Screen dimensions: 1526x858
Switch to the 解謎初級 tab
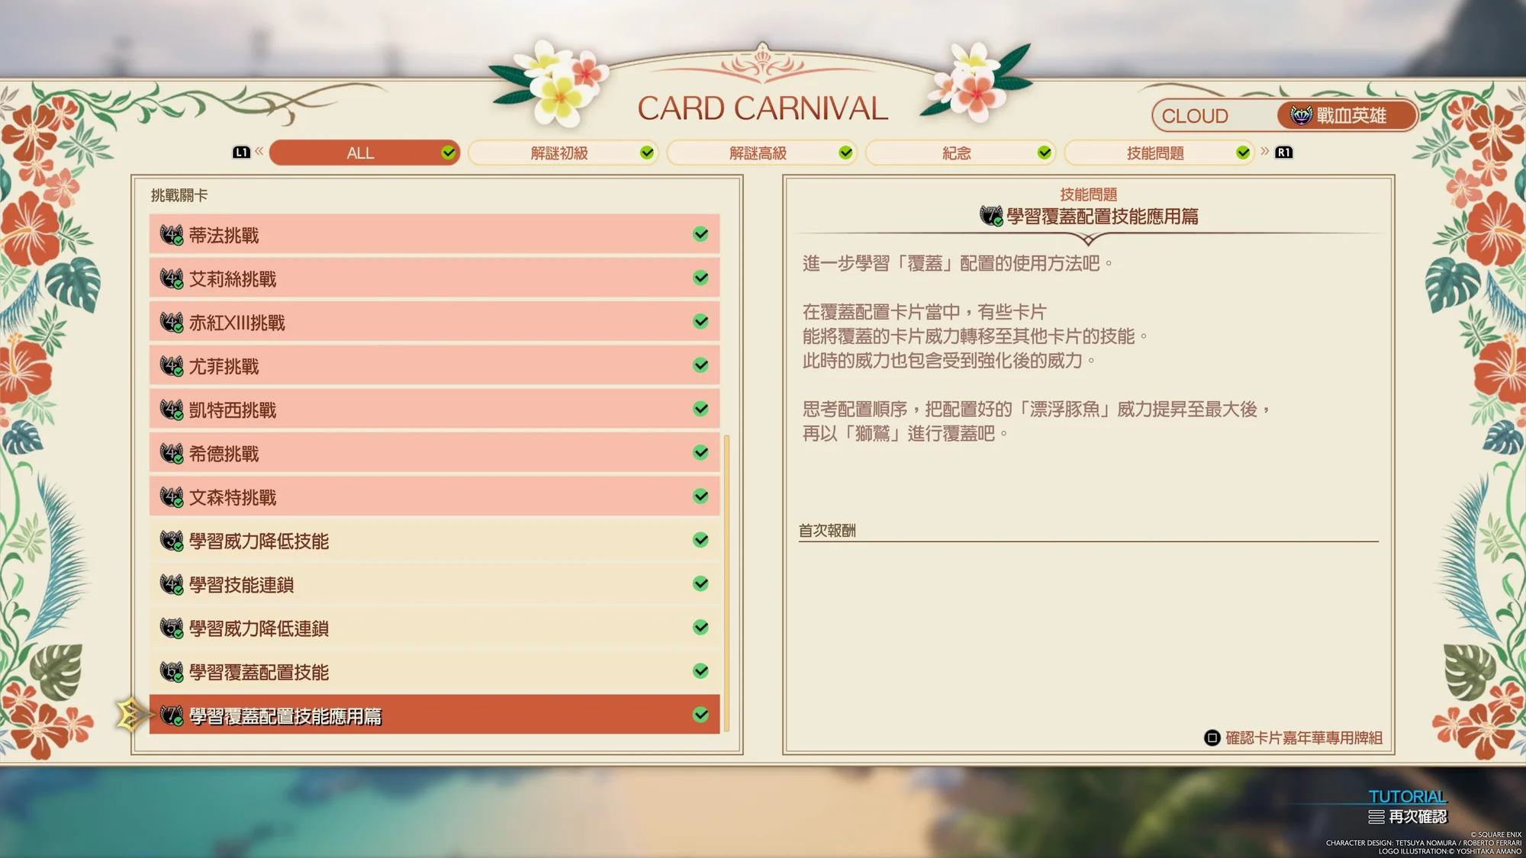(x=563, y=153)
